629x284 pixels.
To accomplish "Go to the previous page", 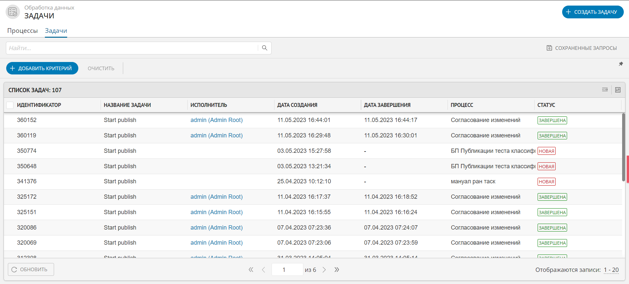I will [264, 270].
